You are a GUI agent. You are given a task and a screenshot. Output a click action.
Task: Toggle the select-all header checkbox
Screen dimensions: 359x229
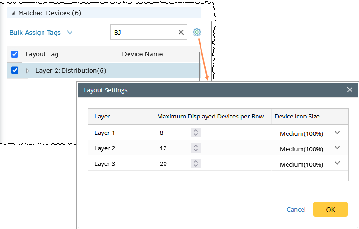coord(14,54)
